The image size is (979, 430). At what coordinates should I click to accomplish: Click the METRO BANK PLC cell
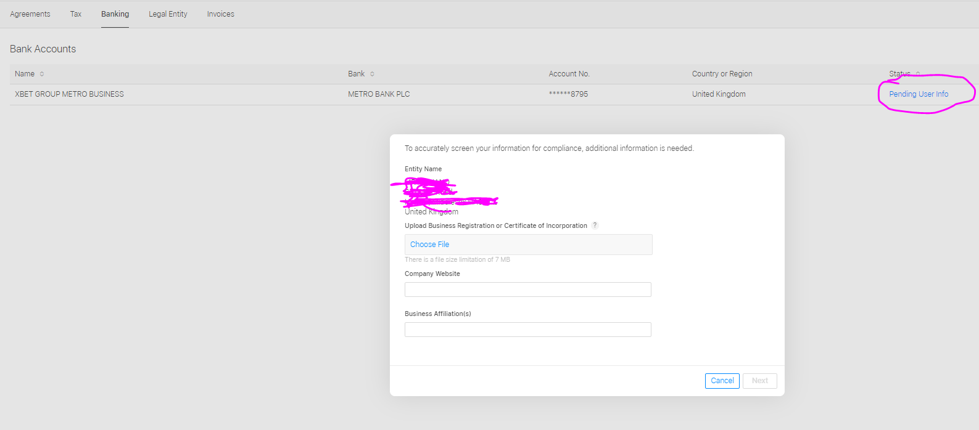tap(379, 94)
